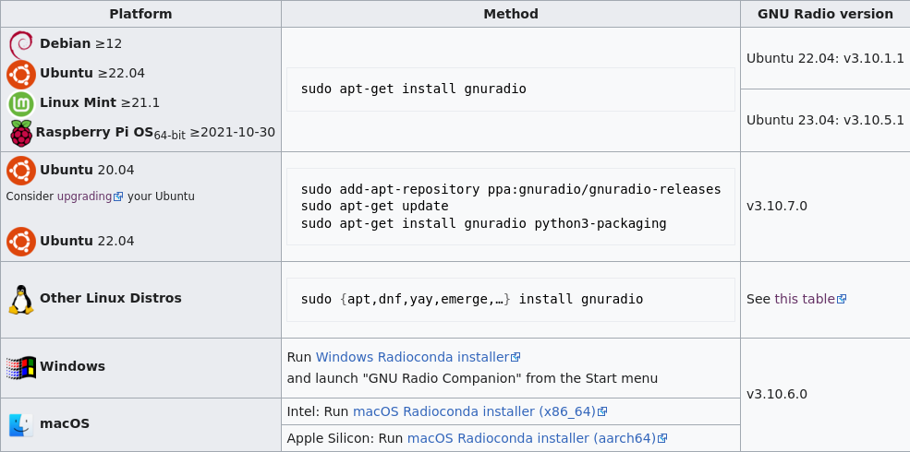Click the sudo apt-get install gnuradio code box
Image resolution: width=910 pixels, height=452 pixels.
click(x=511, y=89)
